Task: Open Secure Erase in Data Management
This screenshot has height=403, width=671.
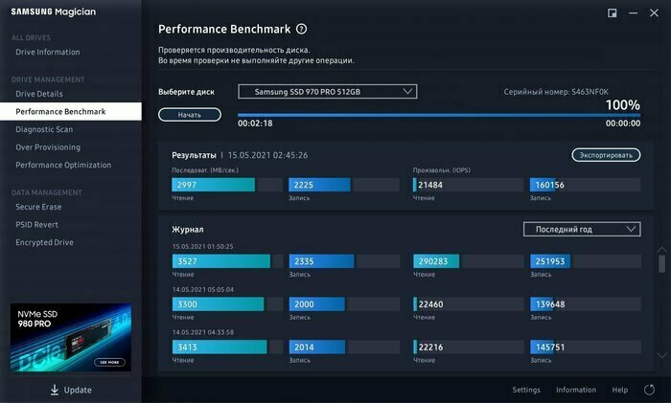Action: click(38, 207)
